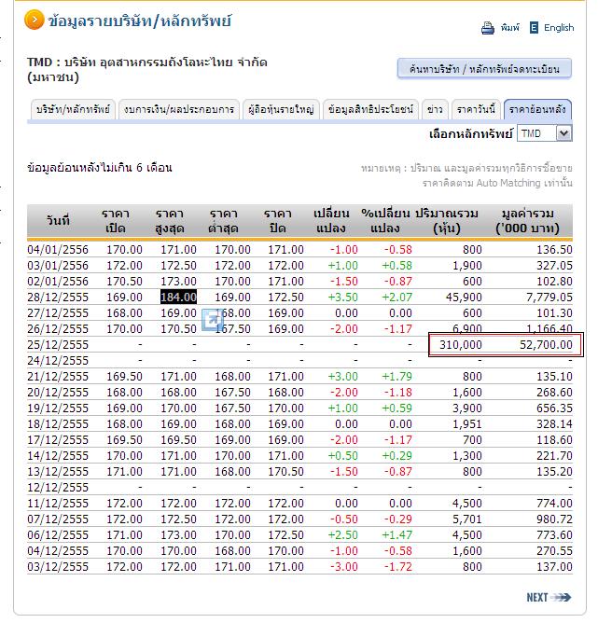Viewport: 598px width, 623px height.
Task: Click the date 04/01/2556
Action: [x=58, y=250]
